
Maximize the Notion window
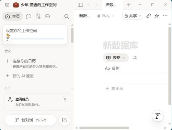(153, 5)
